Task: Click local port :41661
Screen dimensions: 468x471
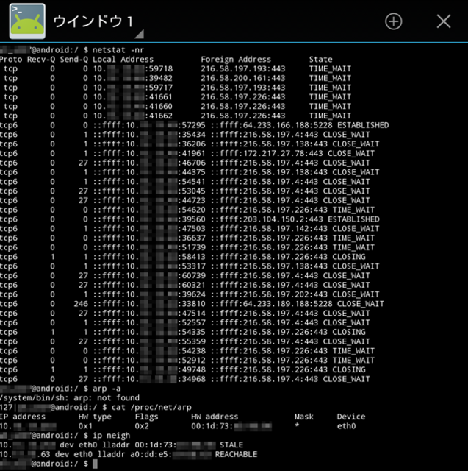Action: [x=159, y=97]
